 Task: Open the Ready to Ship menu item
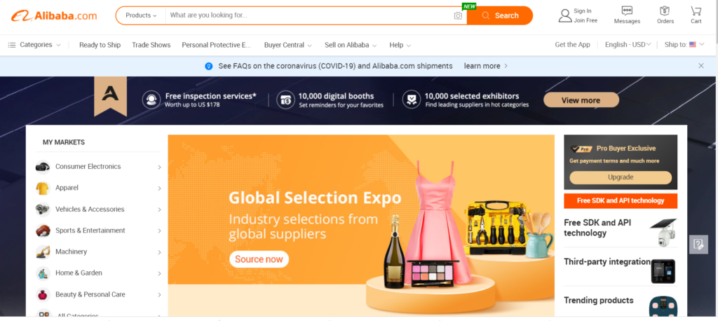[100, 45]
